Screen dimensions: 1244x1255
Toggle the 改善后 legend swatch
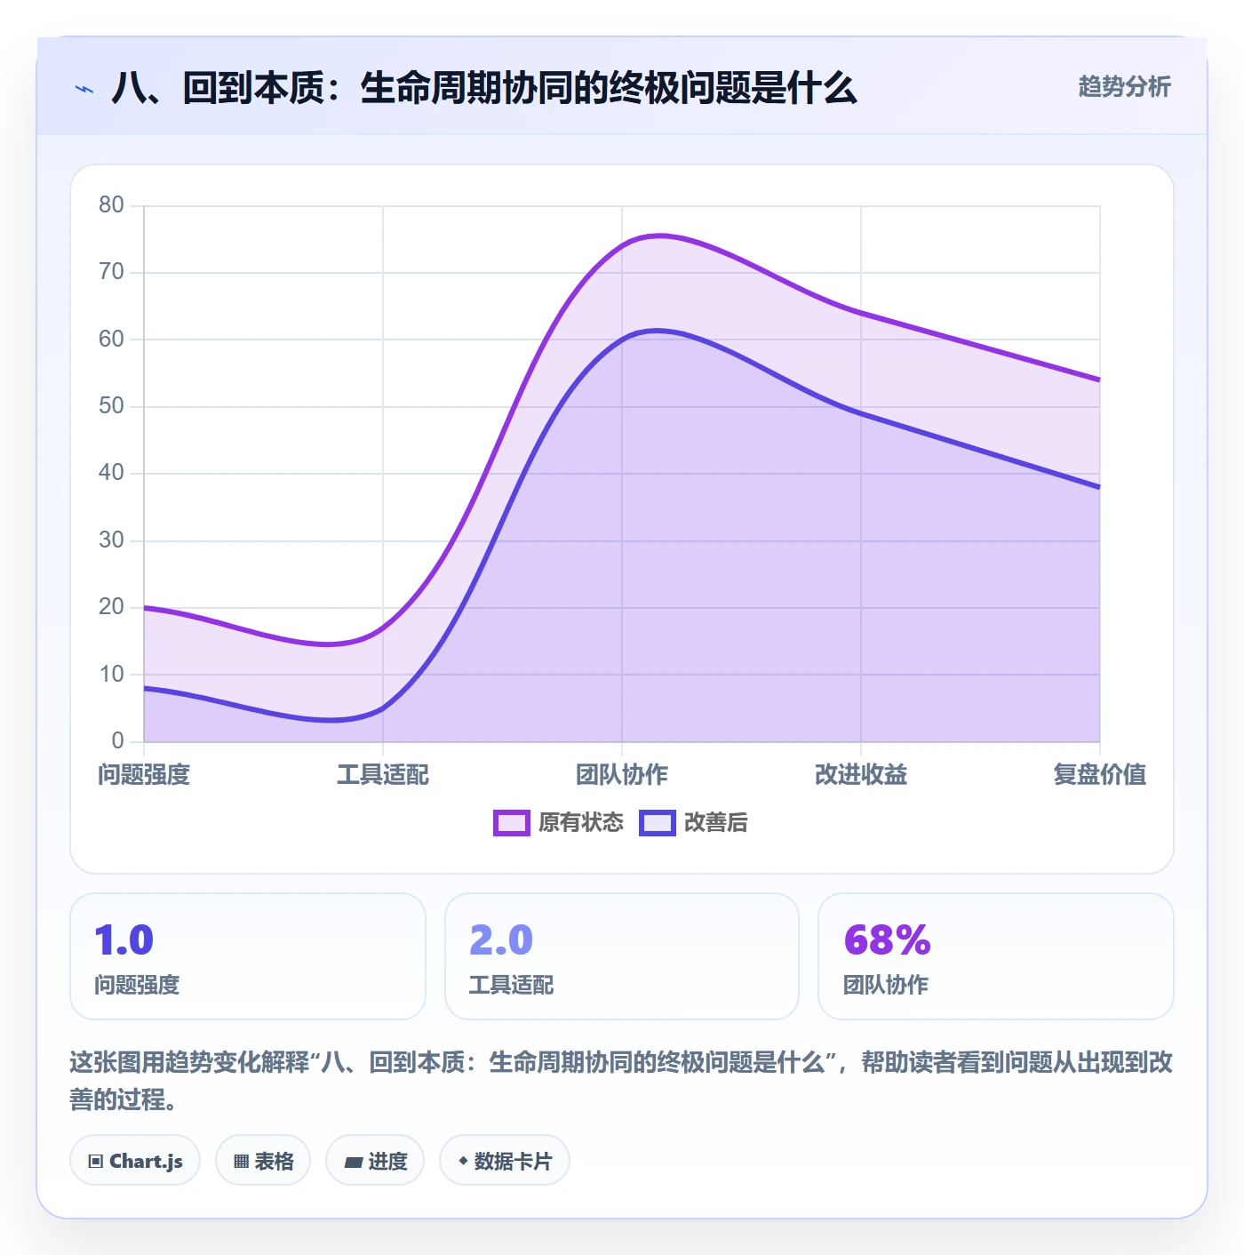(x=658, y=823)
